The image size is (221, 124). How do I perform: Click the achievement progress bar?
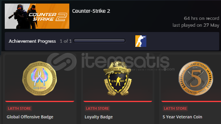pos(99,41)
